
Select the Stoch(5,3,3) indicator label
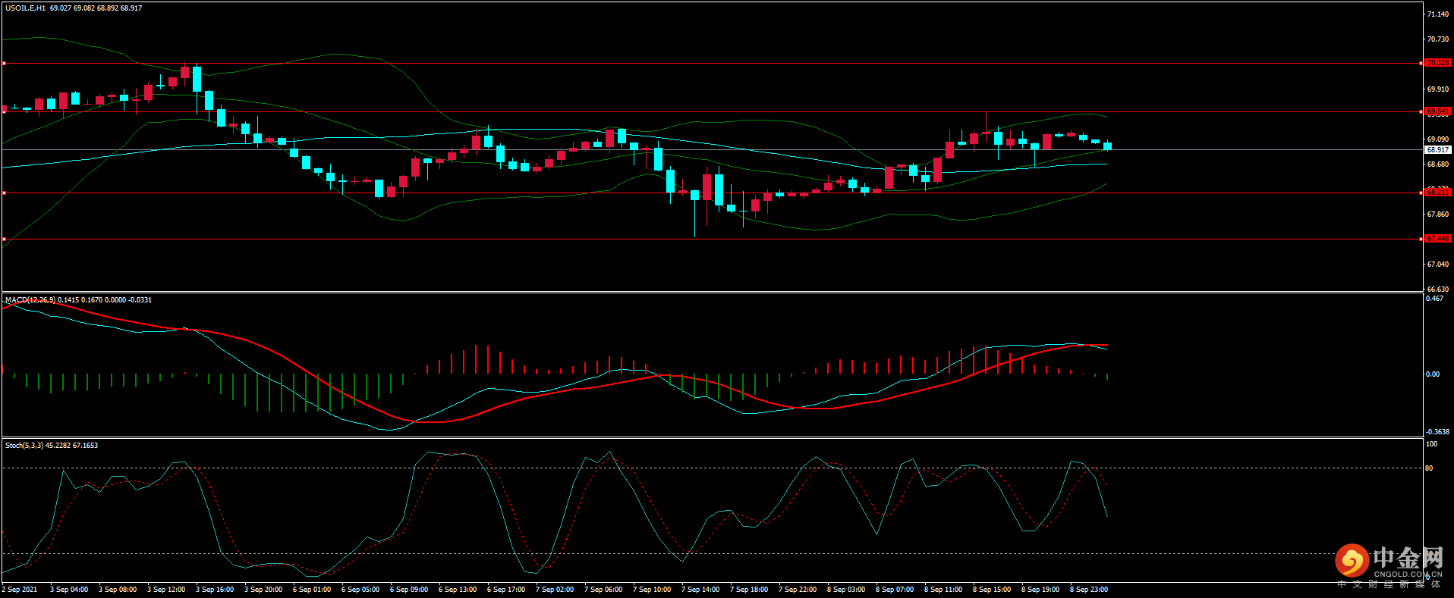(x=24, y=446)
